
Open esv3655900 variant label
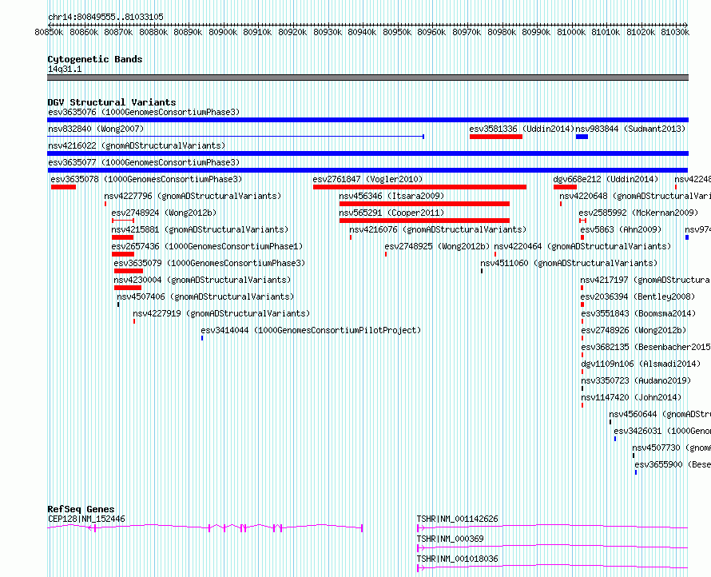click(x=673, y=464)
